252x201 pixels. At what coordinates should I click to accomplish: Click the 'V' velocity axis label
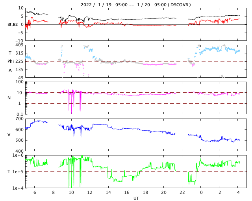(9, 135)
